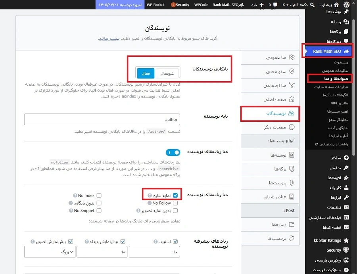The width and height of the screenshot is (357, 274).
Task: Open kk Star Ratings star icon
Action: (346, 240)
